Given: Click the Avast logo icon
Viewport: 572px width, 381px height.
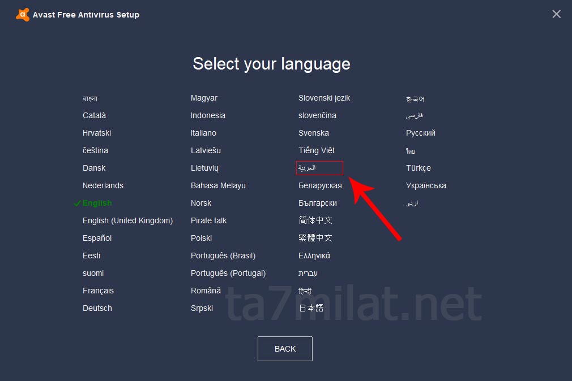Looking at the screenshot, I should [23, 15].
